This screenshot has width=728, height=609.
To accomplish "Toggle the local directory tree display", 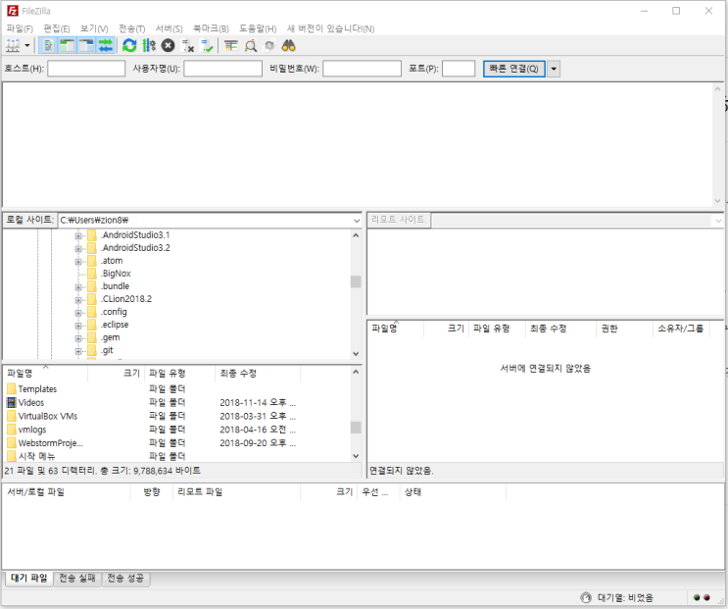I will click(68, 45).
